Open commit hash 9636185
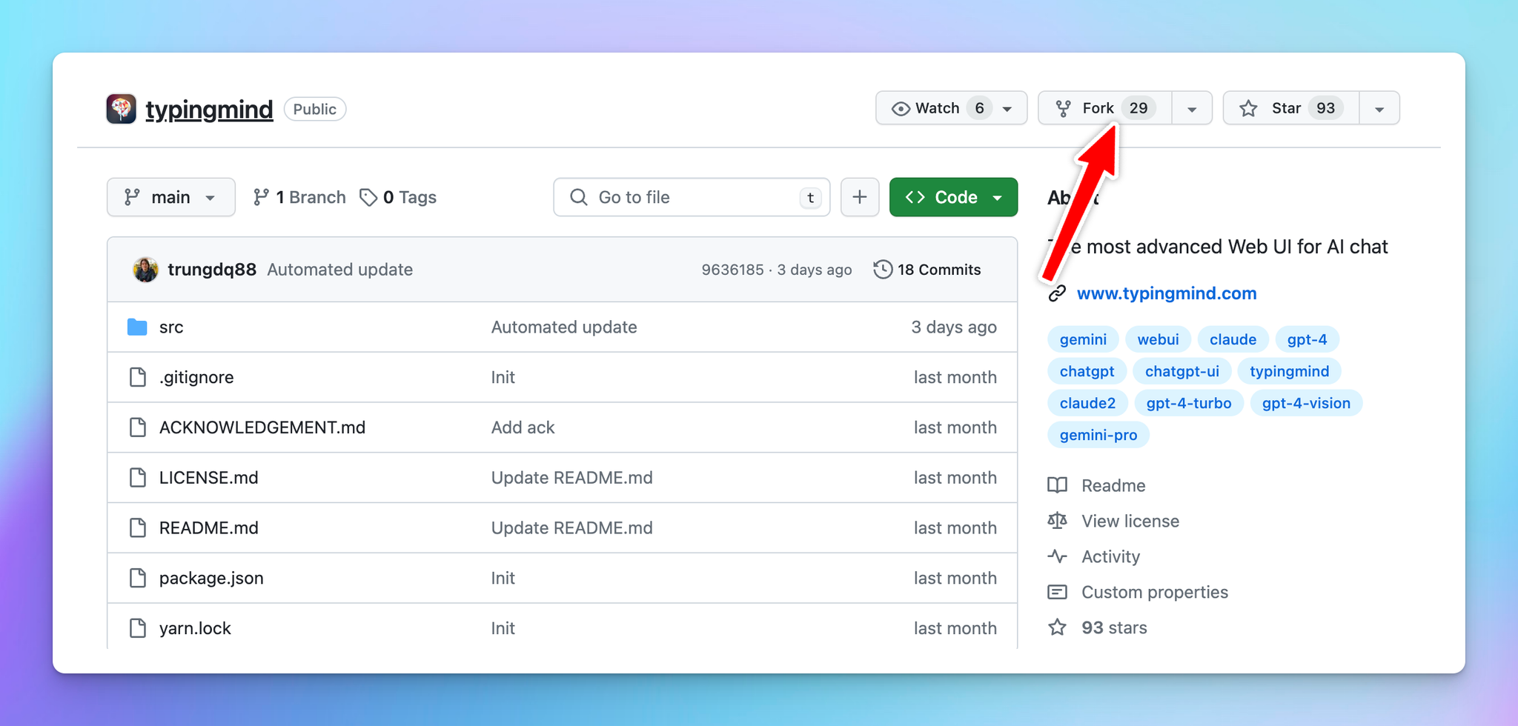1518x726 pixels. point(732,270)
